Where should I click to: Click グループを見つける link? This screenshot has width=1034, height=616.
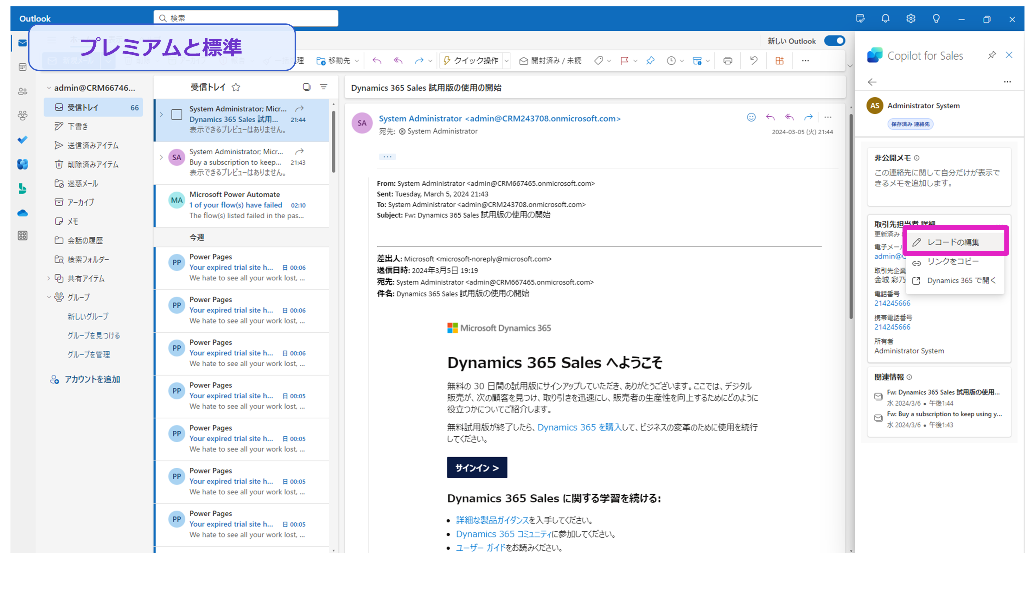point(94,335)
